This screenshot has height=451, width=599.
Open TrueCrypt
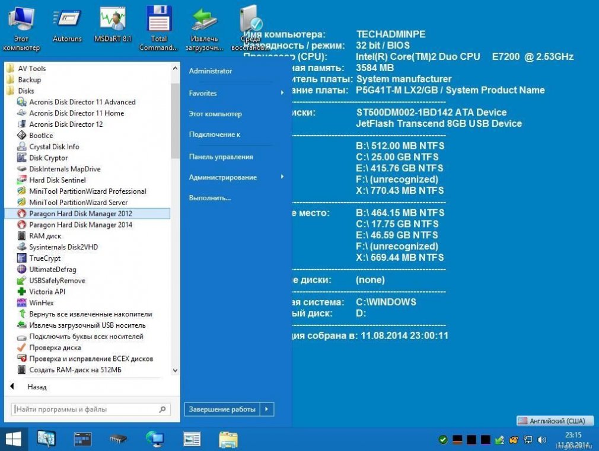click(44, 258)
